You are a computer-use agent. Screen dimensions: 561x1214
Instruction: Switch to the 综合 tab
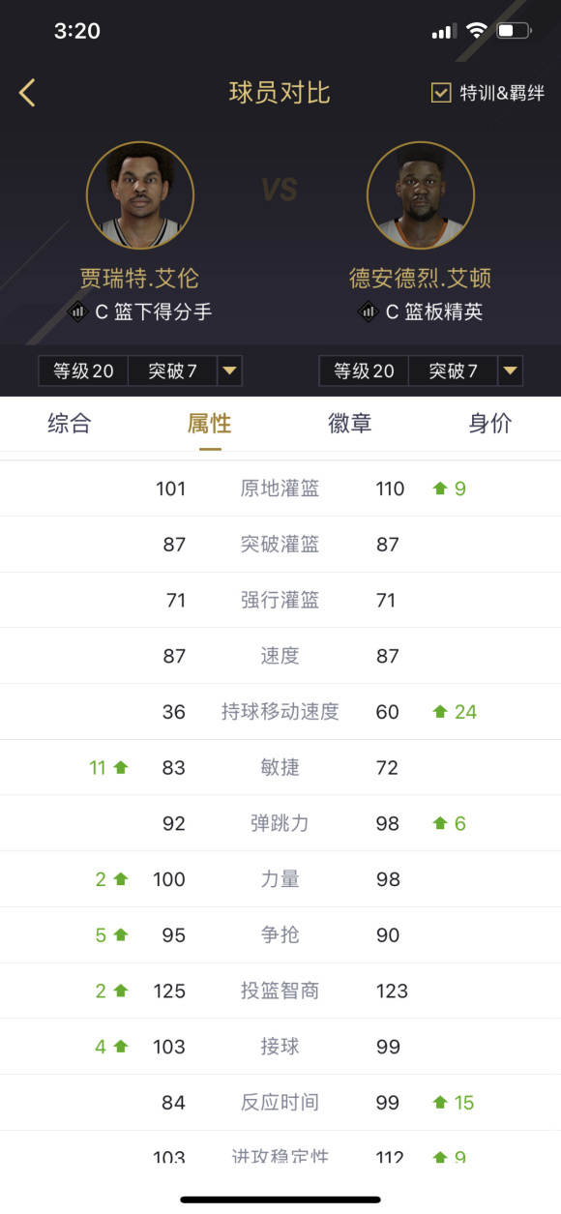click(x=70, y=424)
